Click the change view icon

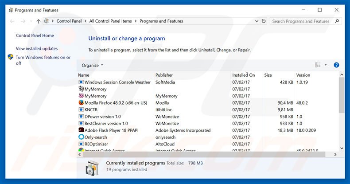[x=318, y=65]
